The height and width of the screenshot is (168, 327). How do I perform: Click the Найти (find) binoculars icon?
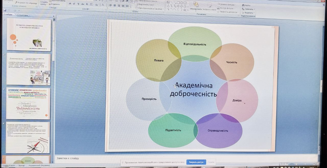coord(243,5)
